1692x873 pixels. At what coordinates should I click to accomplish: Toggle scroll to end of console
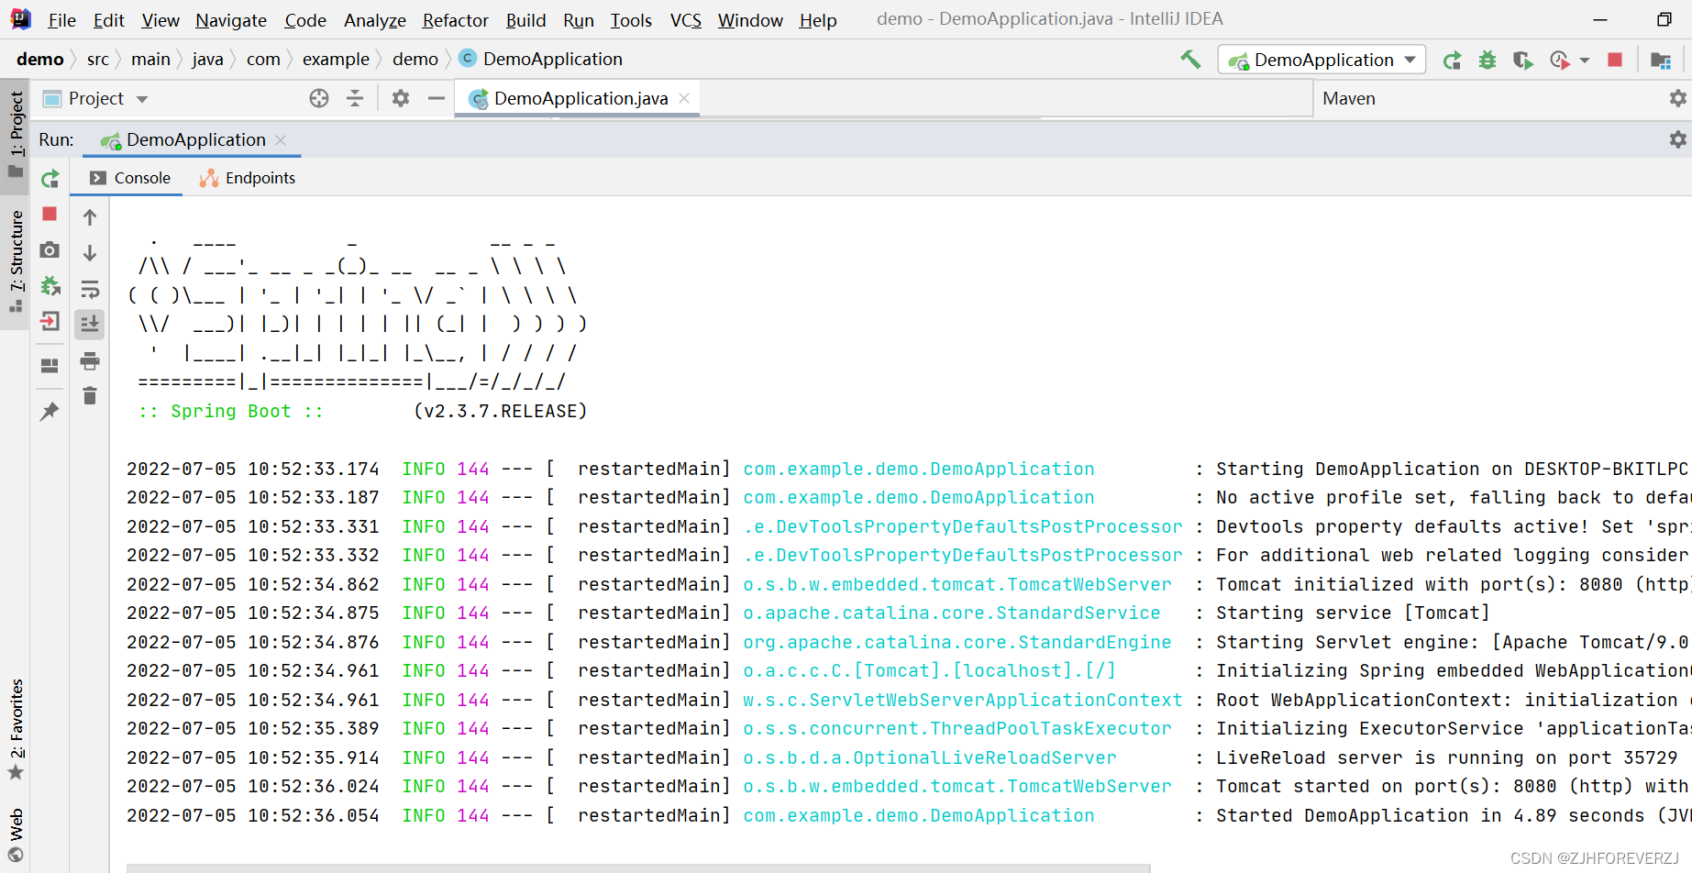point(90,325)
